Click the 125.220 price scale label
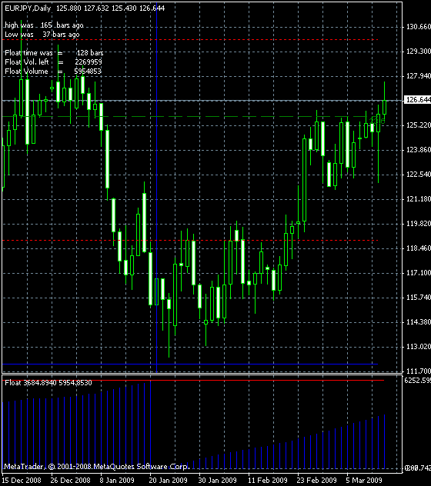 (418, 125)
